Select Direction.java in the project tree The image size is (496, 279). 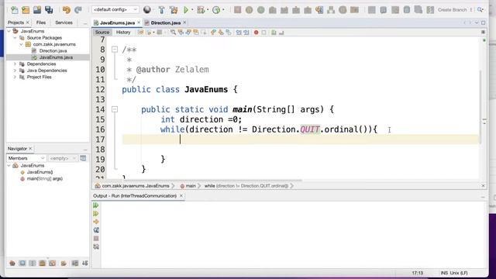53,50
